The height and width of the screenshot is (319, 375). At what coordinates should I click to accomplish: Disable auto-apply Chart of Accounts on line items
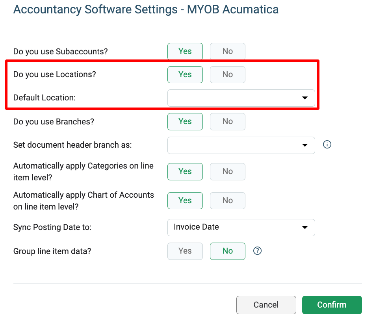point(227,200)
